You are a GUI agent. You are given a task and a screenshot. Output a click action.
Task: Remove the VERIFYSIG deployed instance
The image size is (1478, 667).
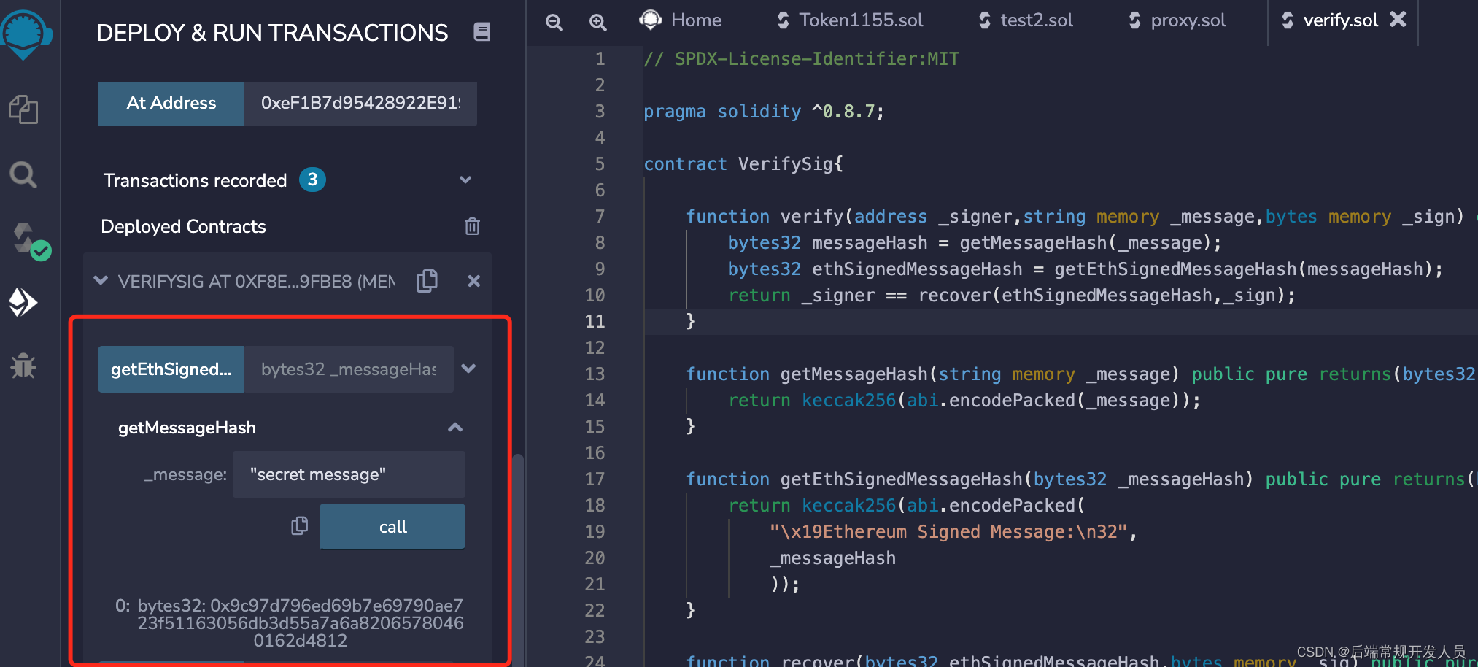[x=473, y=281]
